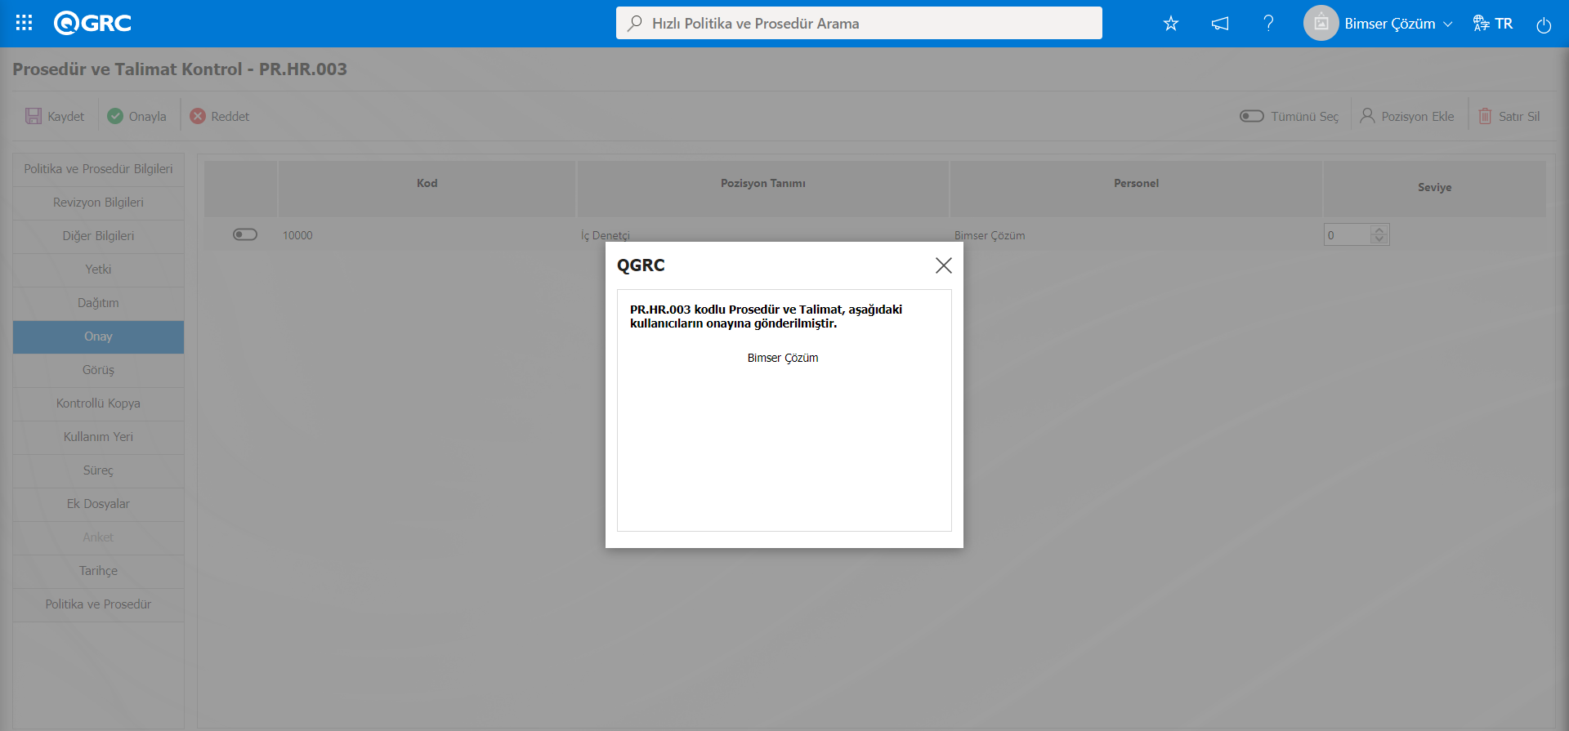Close the QGRC dialog

[x=943, y=265]
